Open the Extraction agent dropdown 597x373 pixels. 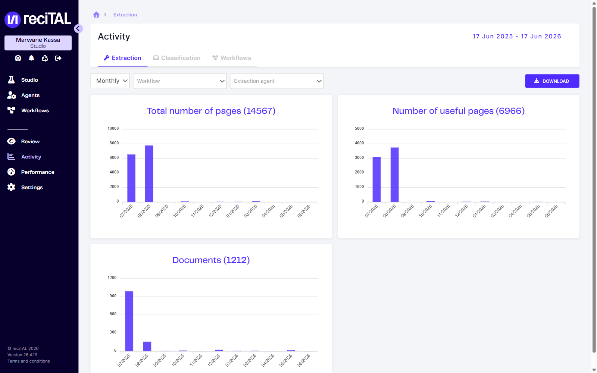(x=277, y=81)
